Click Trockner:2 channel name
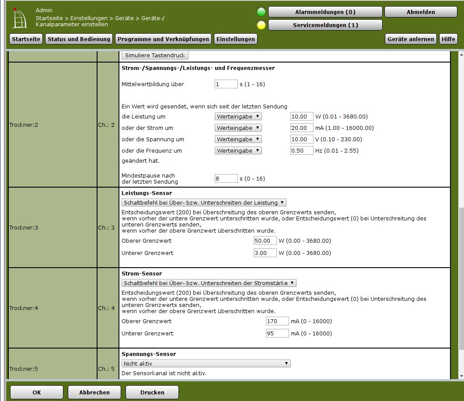The image size is (464, 401). coord(24,125)
